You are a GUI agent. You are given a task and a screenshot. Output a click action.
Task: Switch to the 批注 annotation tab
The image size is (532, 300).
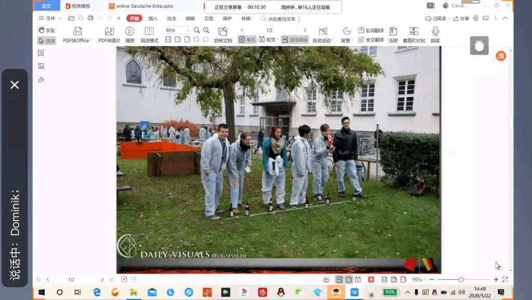(171, 18)
